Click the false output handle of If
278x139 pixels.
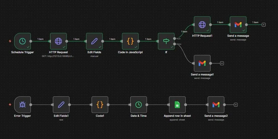[174, 44]
